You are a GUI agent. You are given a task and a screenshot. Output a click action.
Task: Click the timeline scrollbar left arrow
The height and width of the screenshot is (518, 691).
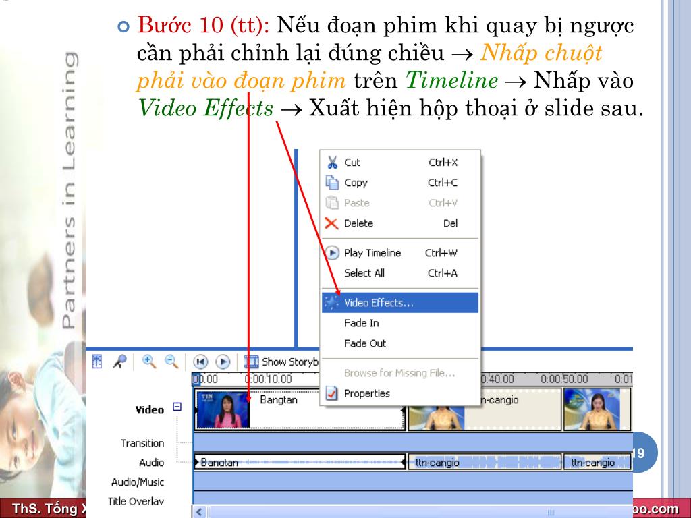click(x=200, y=512)
